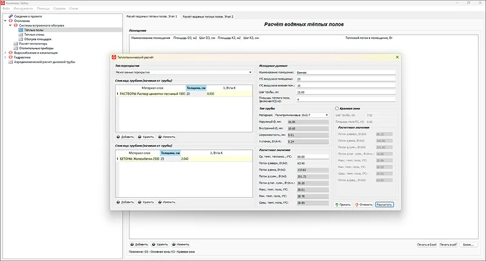Click the gear icon beside Гидравлика
This screenshot has height=261, width=486.
[x=11, y=57]
